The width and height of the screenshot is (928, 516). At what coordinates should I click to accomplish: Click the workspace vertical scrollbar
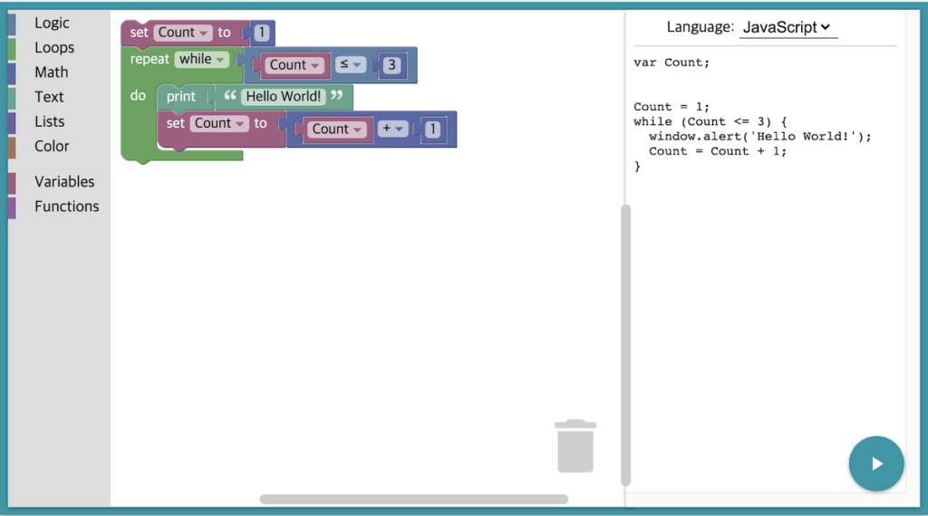[x=625, y=345]
